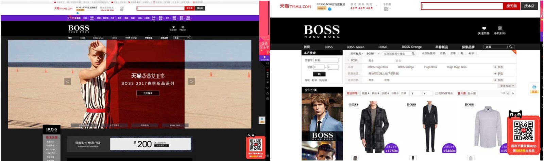Viewport: 544px width, 161px height.
Task: Select the BOSS Orange navigation tab
Action: pos(411,47)
